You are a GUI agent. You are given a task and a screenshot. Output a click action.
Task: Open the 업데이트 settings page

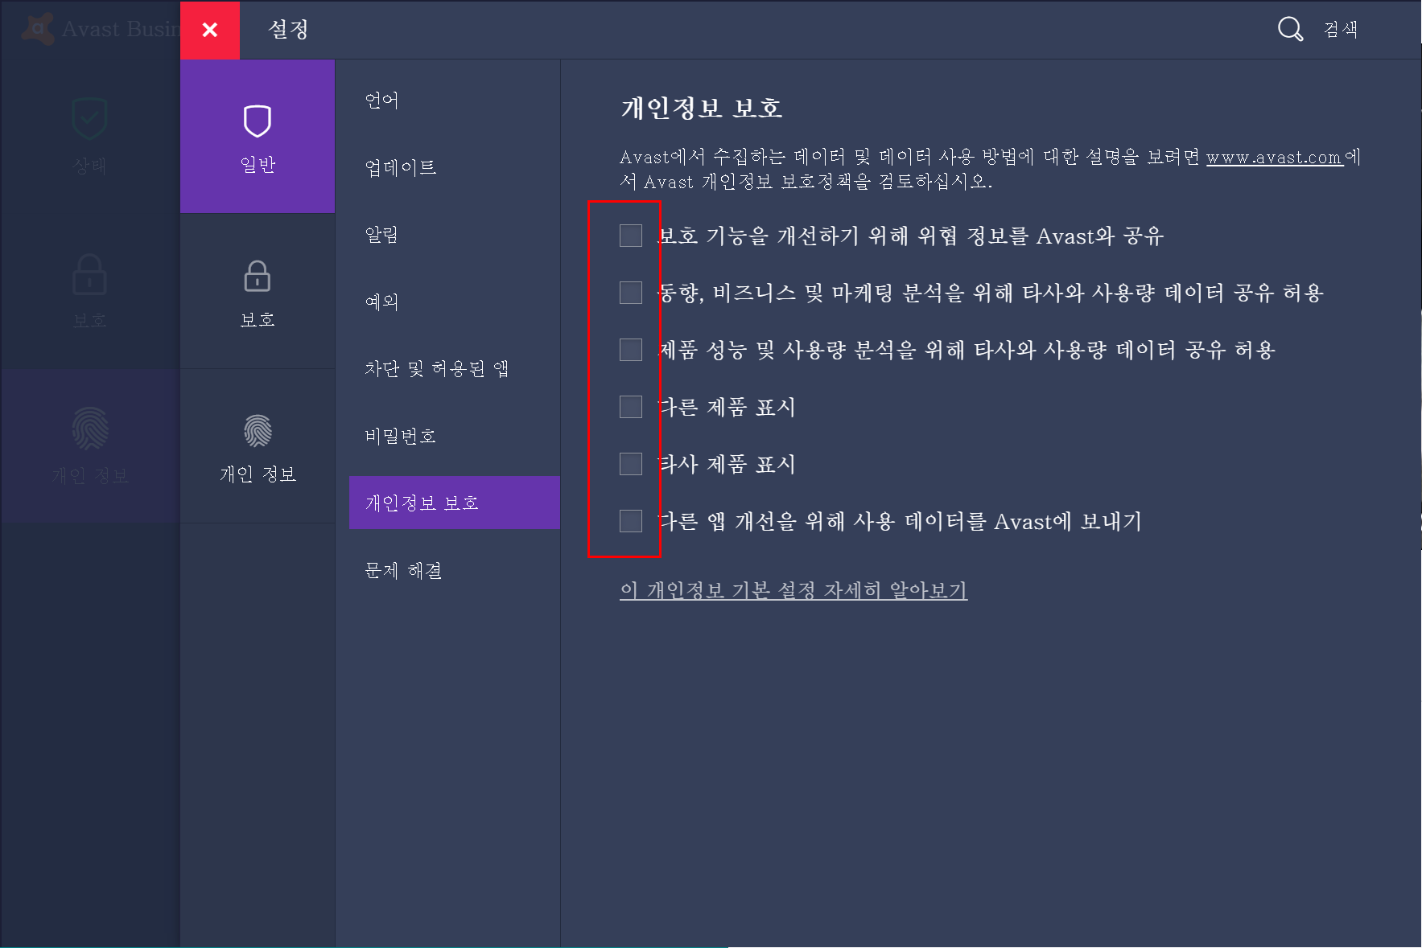click(400, 167)
